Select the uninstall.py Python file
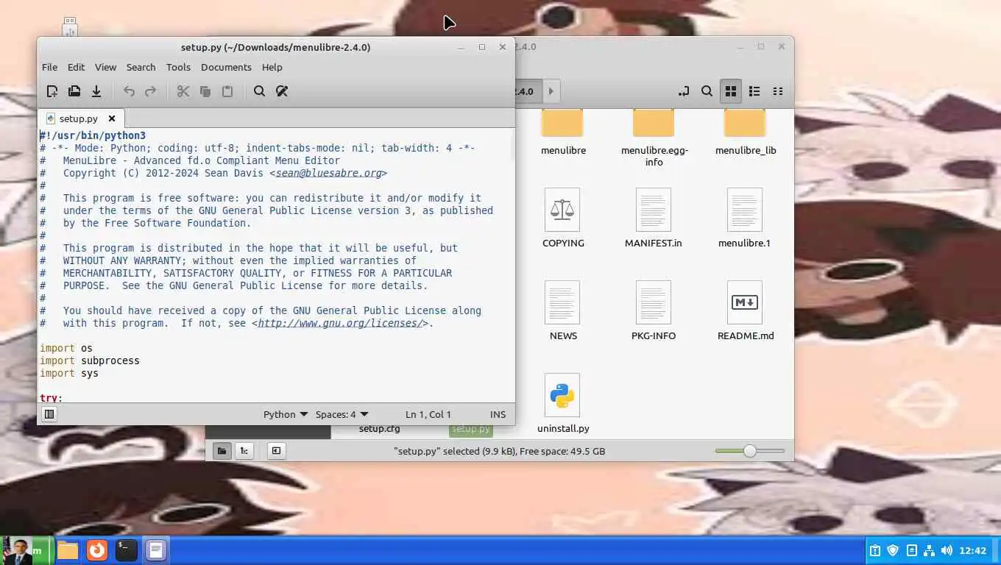1001x565 pixels. [x=563, y=403]
